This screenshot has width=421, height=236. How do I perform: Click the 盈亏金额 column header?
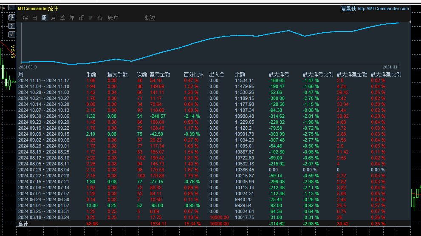click(x=160, y=74)
